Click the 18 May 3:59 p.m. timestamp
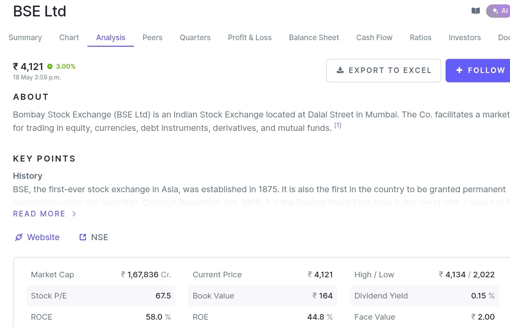The width and height of the screenshot is (510, 327). [x=37, y=77]
